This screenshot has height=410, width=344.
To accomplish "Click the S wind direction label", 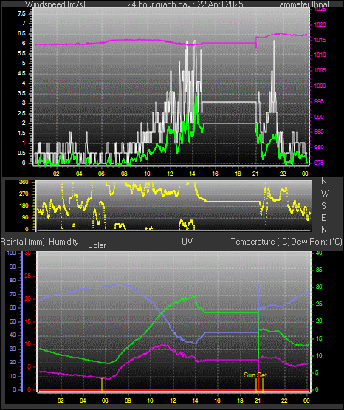I will (323, 206).
